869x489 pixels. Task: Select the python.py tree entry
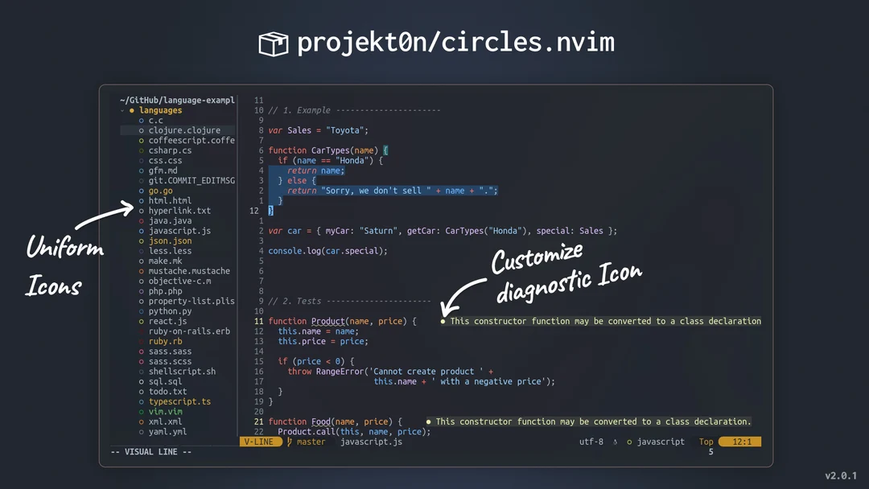(171, 310)
